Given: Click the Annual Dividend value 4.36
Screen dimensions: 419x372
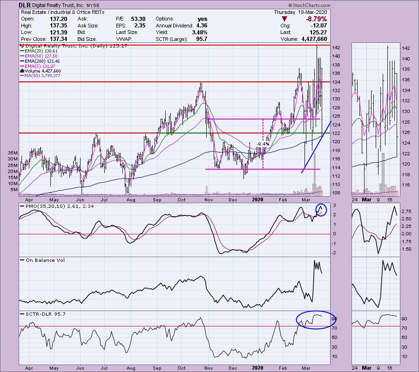Looking at the screenshot, I should pos(202,26).
